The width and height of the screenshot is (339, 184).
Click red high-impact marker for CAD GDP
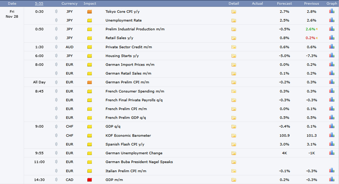90,180
